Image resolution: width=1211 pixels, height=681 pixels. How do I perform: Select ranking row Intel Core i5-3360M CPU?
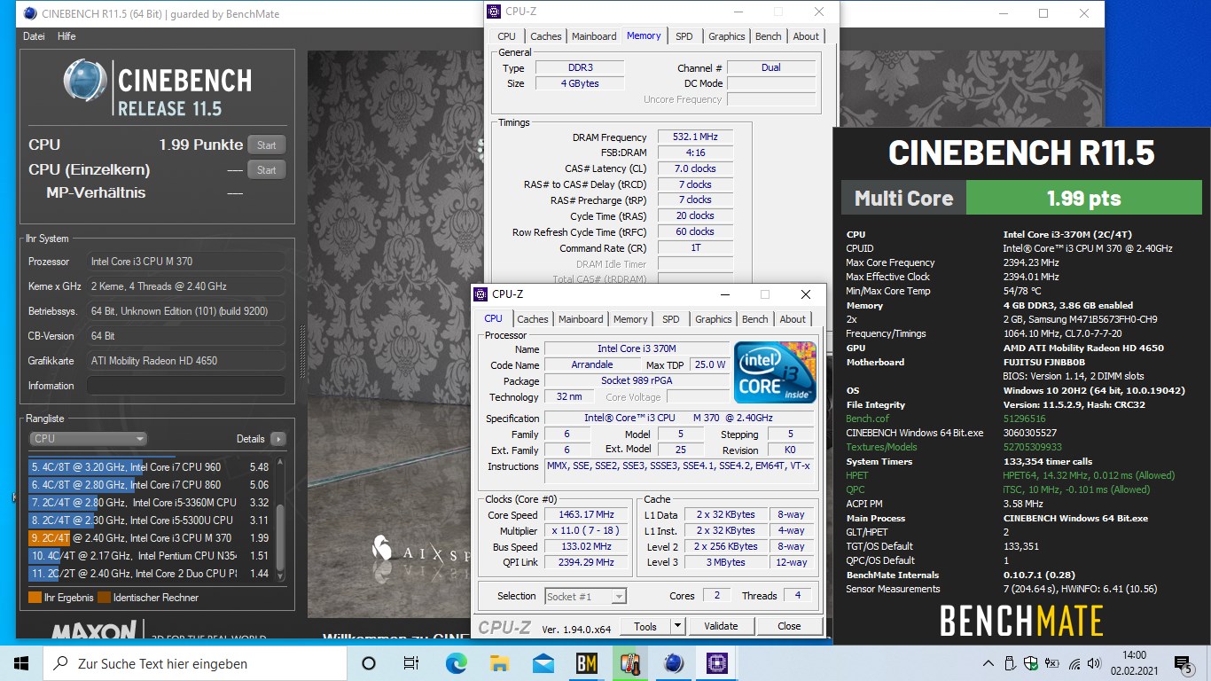pyautogui.click(x=150, y=503)
